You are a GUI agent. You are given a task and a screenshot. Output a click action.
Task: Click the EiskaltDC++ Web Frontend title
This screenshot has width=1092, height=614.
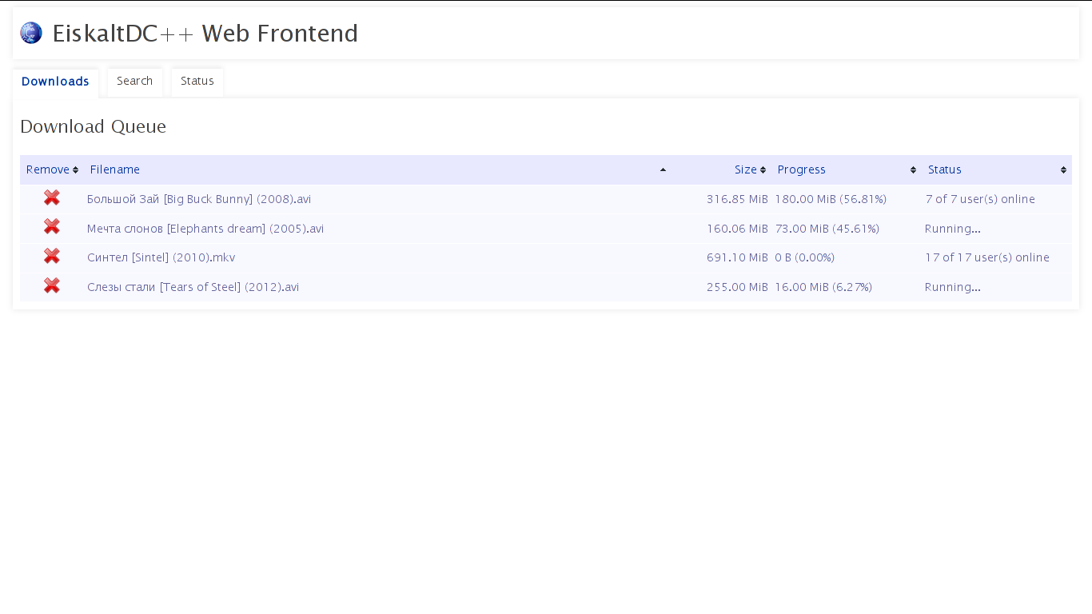205,34
